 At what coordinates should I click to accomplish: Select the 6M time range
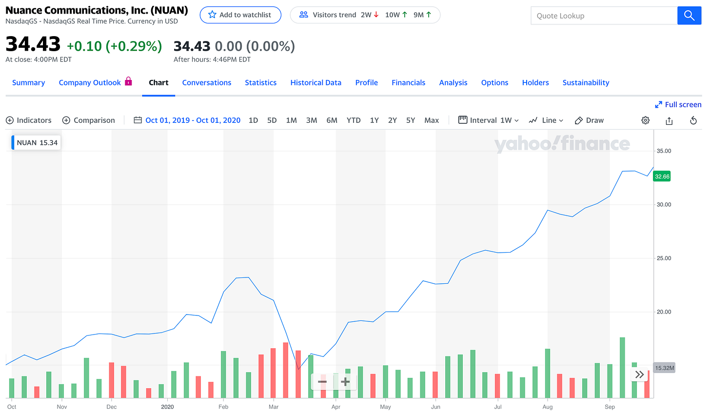click(x=332, y=120)
